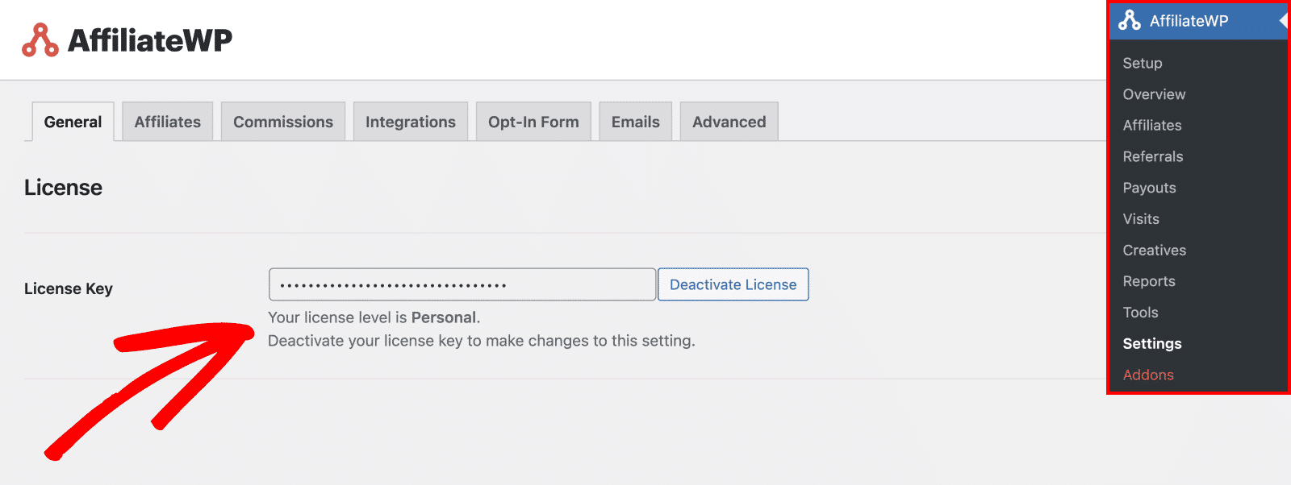The height and width of the screenshot is (485, 1291).
Task: Switch to the Affiliates settings tab
Action: pos(168,122)
